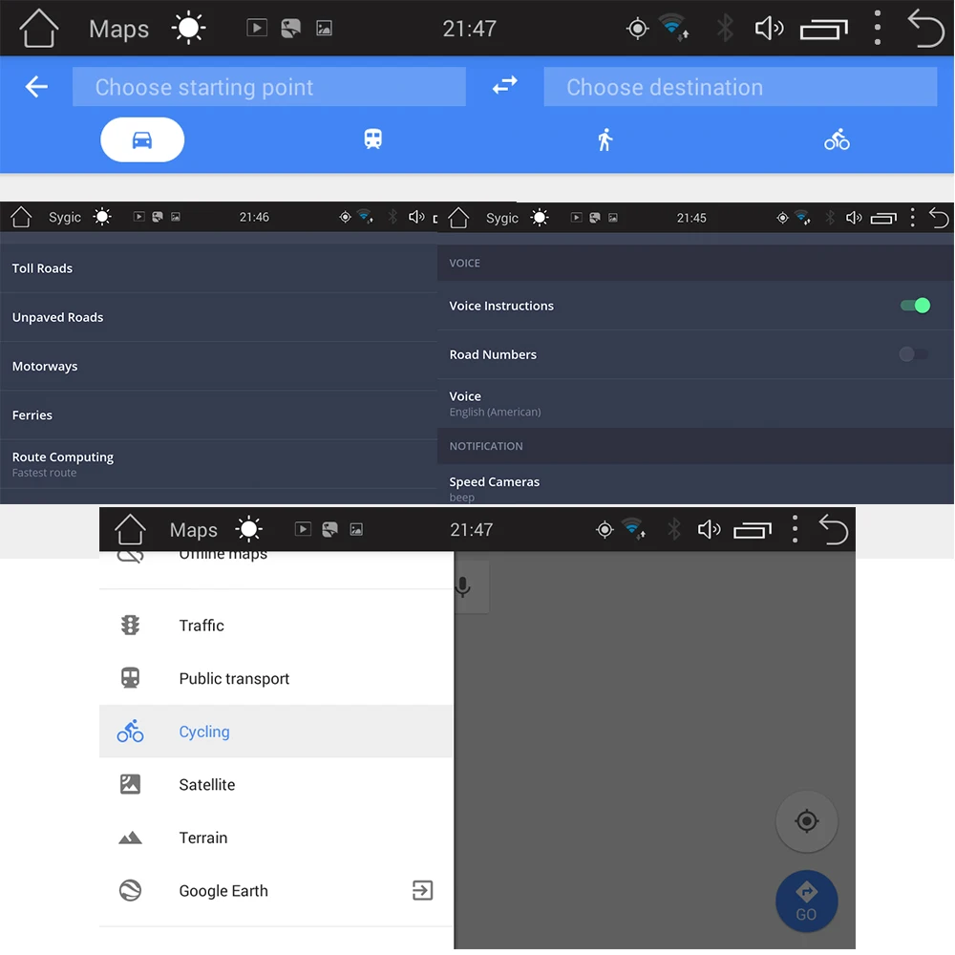This screenshot has width=955, height=955.
Task: Open overflow dots in lower Maps bar
Action: pyautogui.click(x=795, y=529)
